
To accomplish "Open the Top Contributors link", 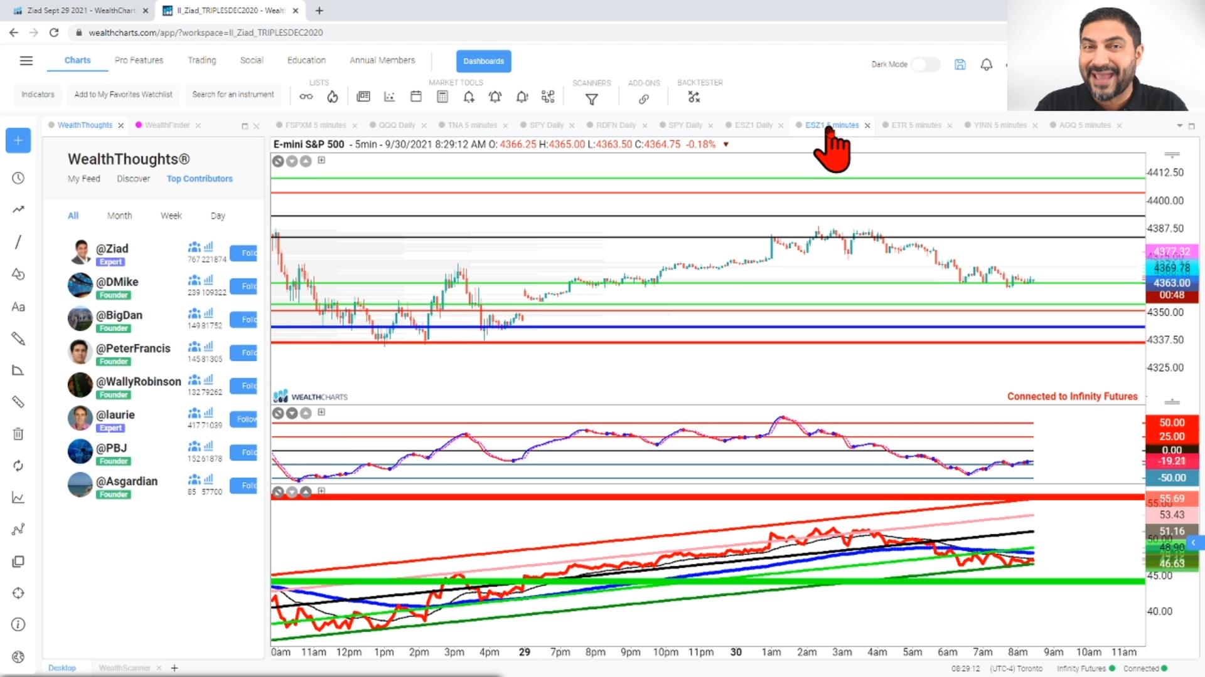I will (200, 179).
